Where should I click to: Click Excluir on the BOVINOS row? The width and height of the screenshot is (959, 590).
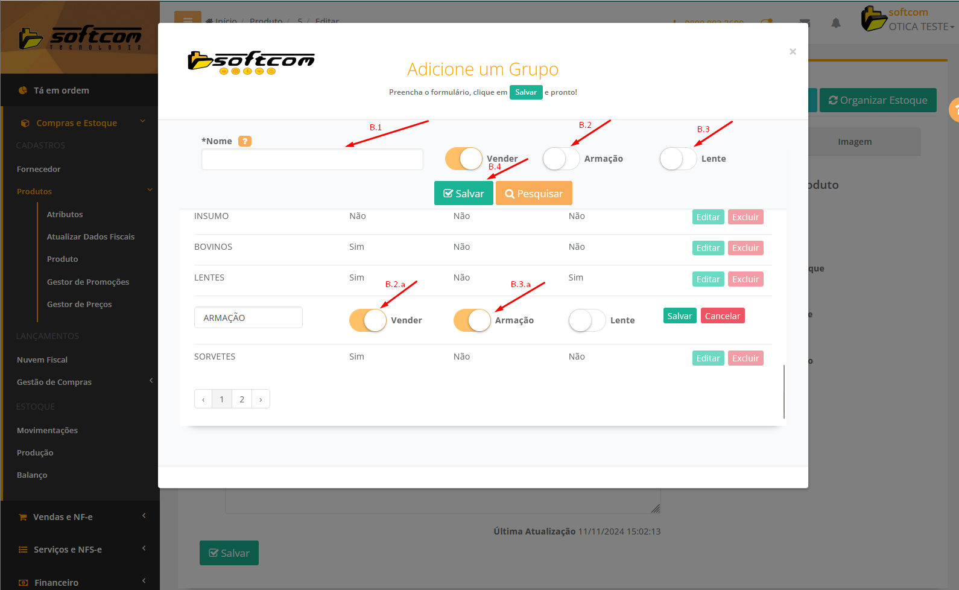745,248
